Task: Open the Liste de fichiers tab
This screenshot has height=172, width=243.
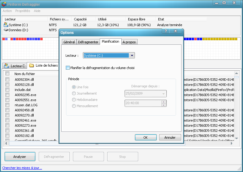Action: (44, 65)
